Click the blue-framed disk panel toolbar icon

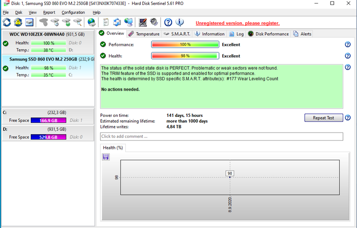pyautogui.click(x=29, y=22)
